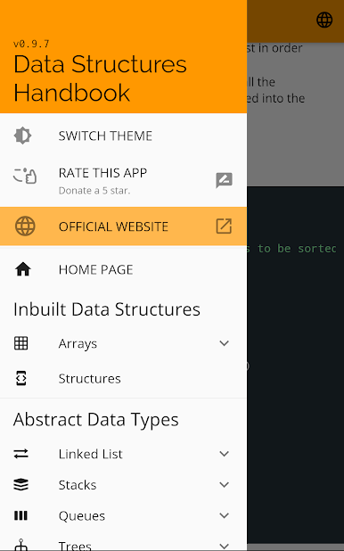
Task: Click the house icon beside Home Page
Action: 23,269
